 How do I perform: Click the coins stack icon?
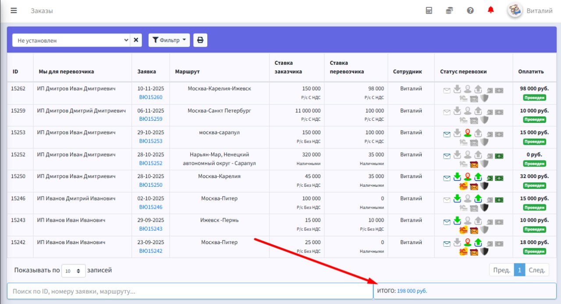[x=449, y=10]
